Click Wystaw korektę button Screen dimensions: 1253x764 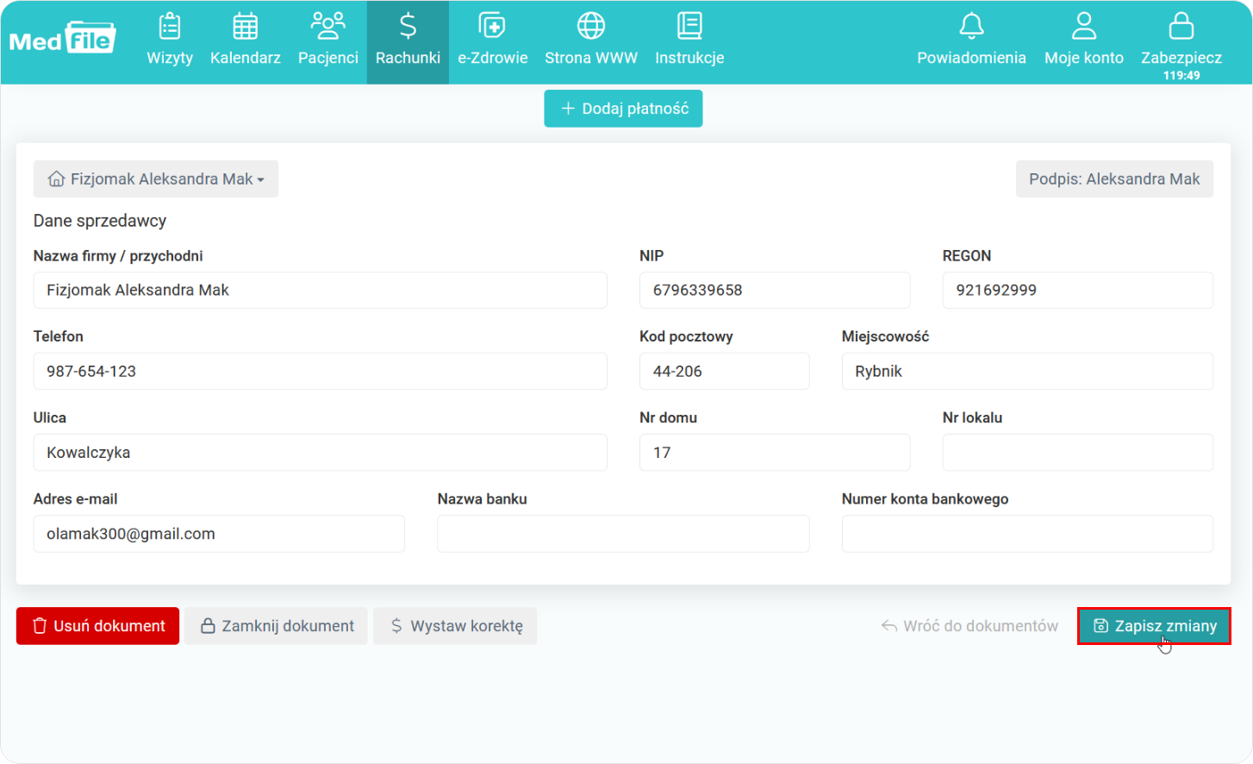click(455, 626)
